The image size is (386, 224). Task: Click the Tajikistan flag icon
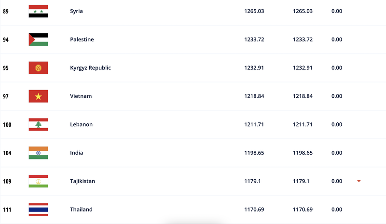pos(38,181)
